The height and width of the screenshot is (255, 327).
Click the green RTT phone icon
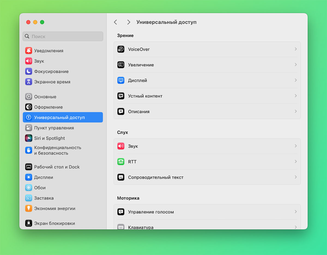121,162
